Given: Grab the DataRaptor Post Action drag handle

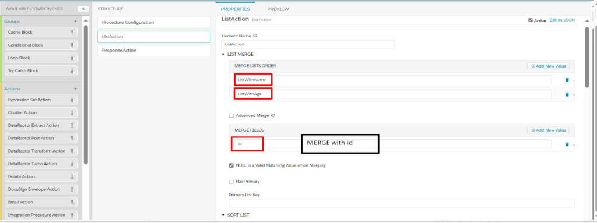Looking at the screenshot, I should [x=72, y=138].
